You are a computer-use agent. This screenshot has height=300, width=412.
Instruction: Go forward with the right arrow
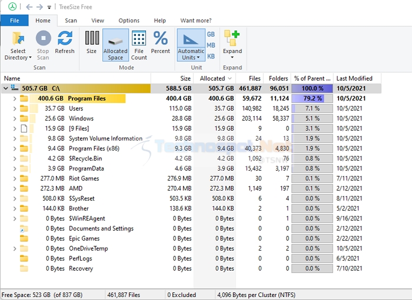39,7
